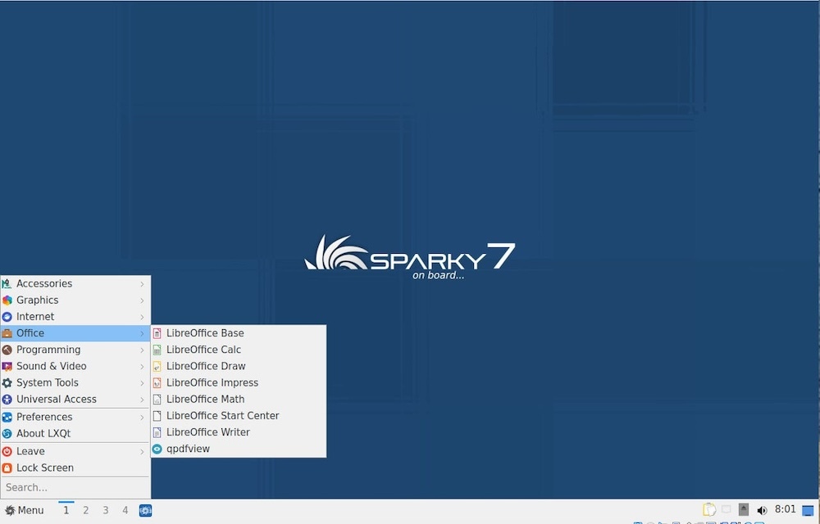The width and height of the screenshot is (820, 524).
Task: Open the clipboard manager tray icon
Action: [x=708, y=509]
